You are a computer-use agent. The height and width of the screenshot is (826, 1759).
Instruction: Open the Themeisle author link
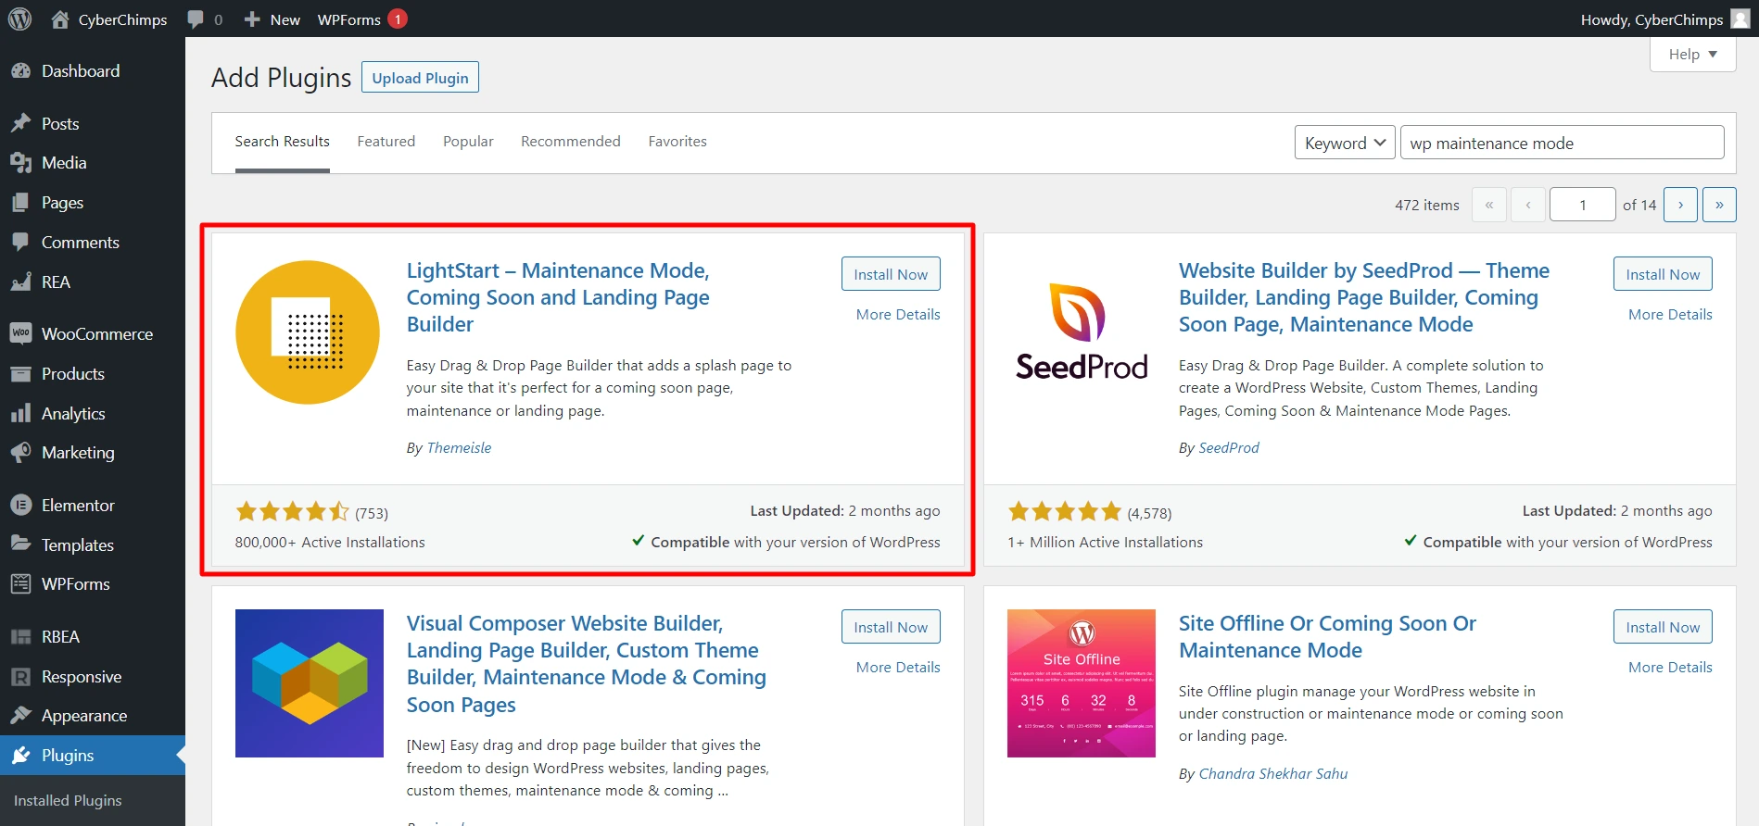[x=459, y=448]
